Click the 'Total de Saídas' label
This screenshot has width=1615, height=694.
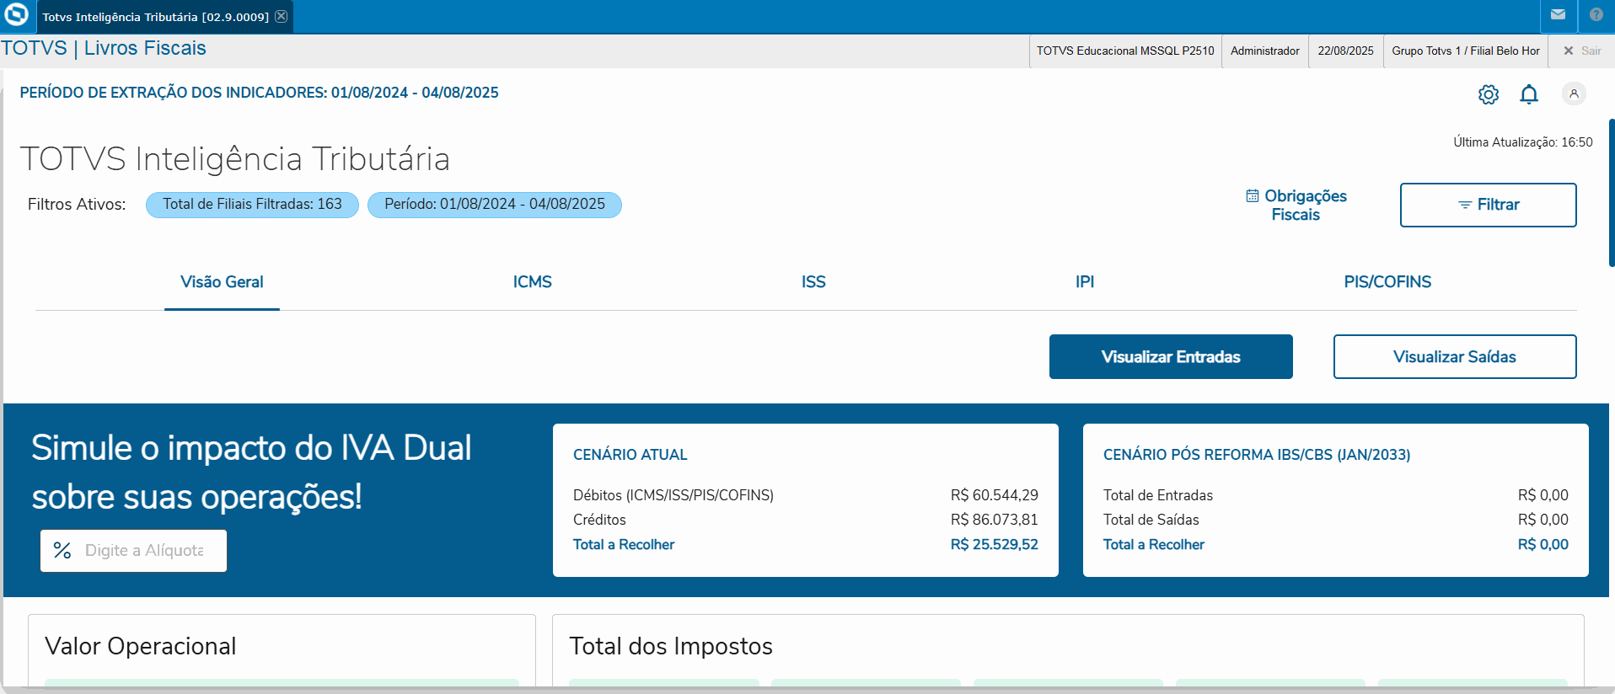[x=1151, y=520]
